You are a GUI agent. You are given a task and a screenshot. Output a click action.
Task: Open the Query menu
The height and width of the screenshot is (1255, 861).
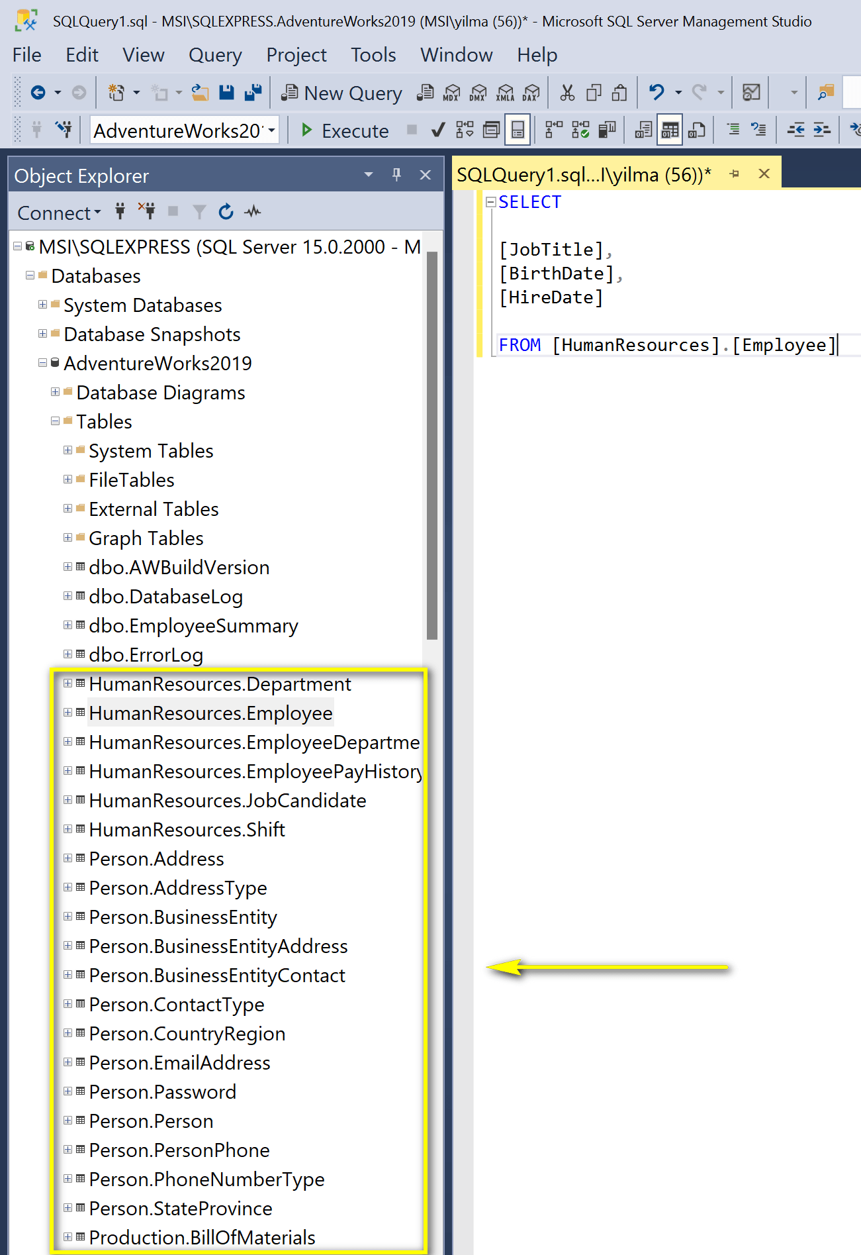click(215, 55)
